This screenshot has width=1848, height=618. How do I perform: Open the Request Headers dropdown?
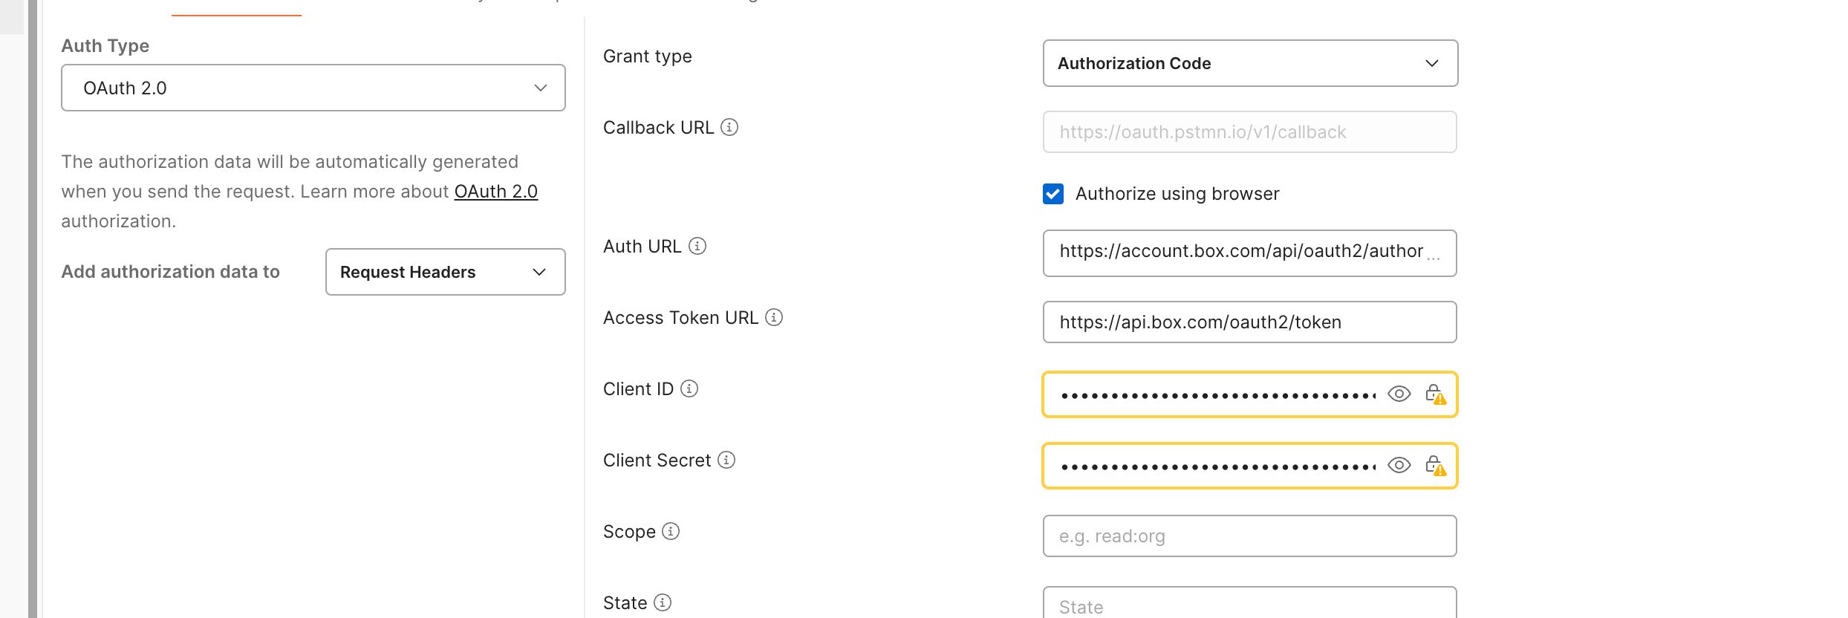click(445, 272)
